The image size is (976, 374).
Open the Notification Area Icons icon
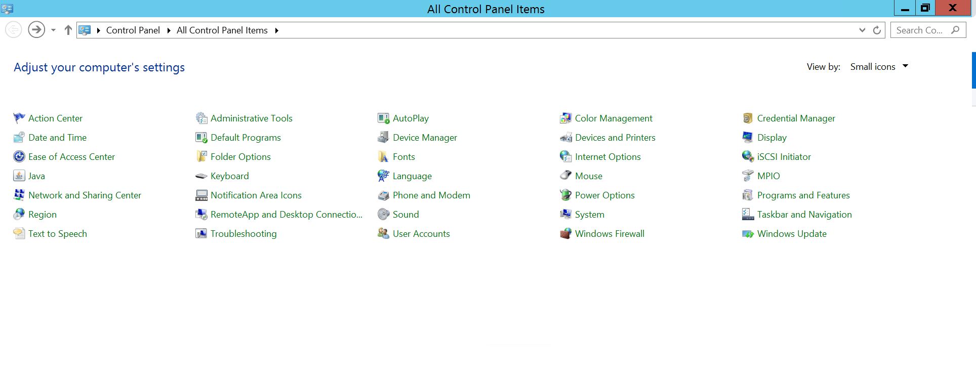(x=201, y=195)
